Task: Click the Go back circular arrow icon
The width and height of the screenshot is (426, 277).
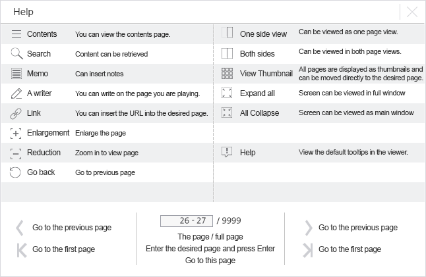Action: pyautogui.click(x=16, y=172)
